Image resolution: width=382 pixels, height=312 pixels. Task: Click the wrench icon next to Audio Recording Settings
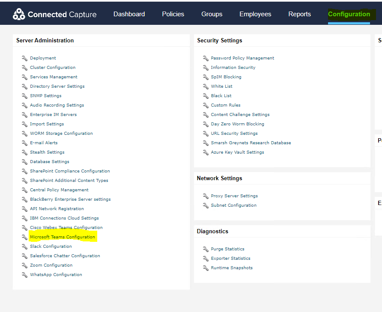coord(24,105)
